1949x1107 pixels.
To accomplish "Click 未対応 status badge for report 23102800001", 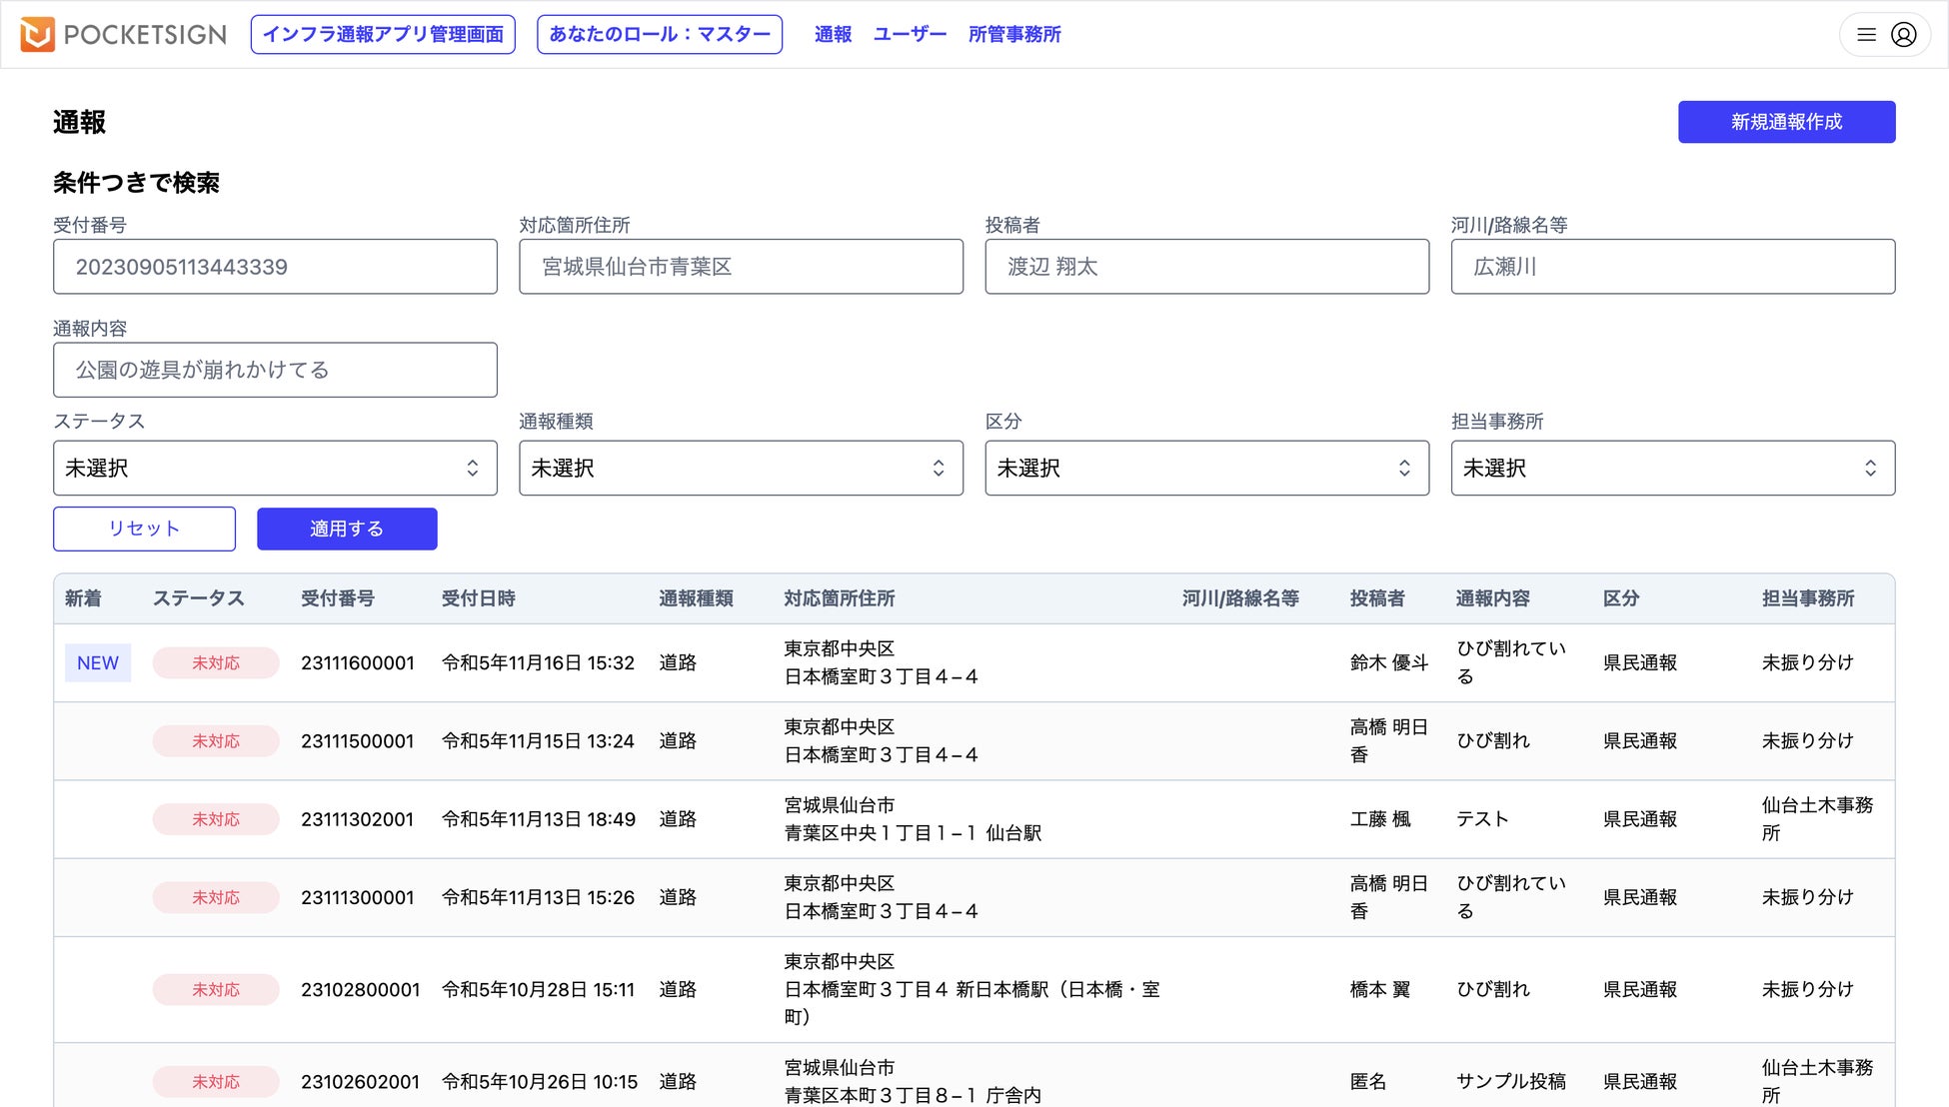I will click(216, 990).
